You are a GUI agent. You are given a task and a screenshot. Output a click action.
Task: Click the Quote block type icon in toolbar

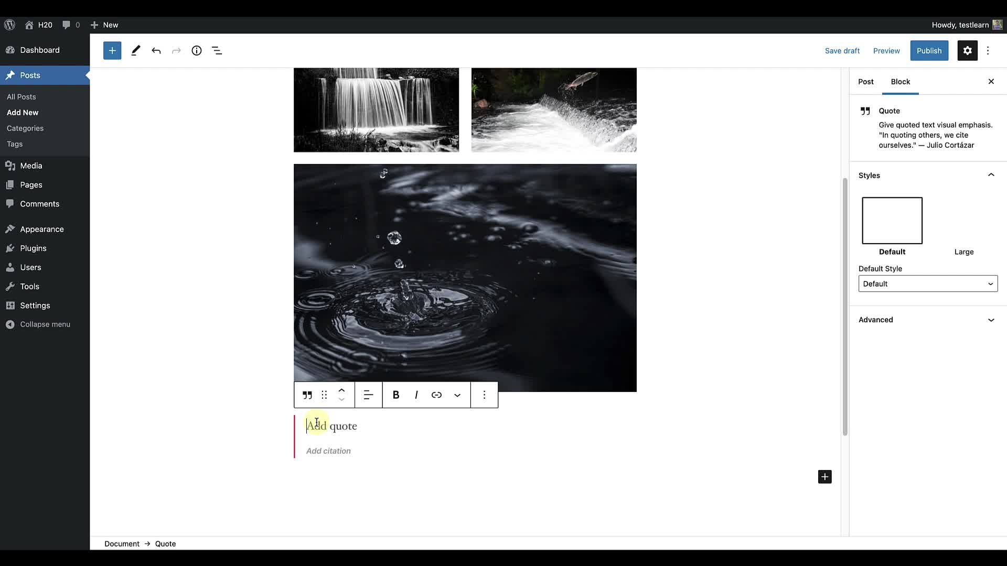pos(307,395)
